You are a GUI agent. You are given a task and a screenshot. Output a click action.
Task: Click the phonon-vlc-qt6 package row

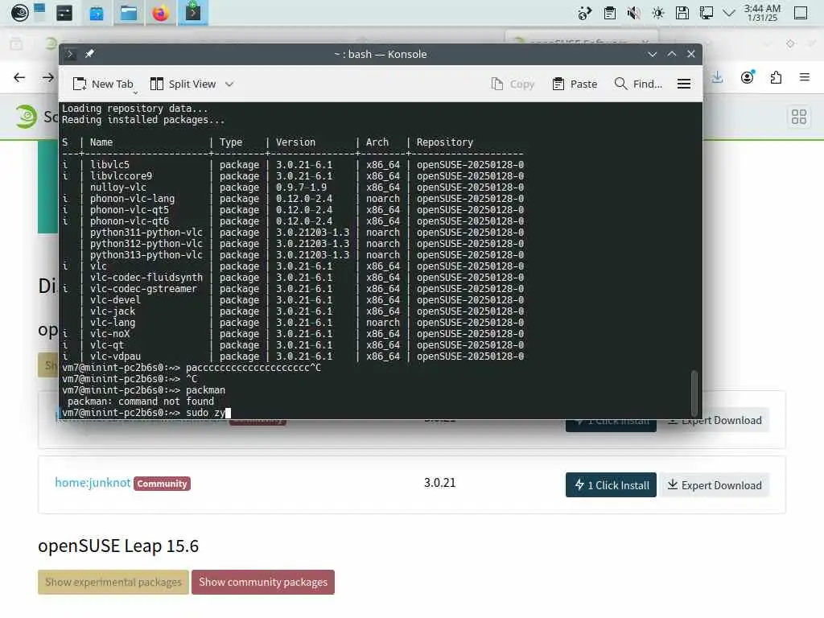pos(293,221)
